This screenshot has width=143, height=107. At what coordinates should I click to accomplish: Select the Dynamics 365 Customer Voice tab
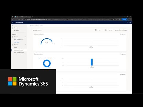click(23, 17)
